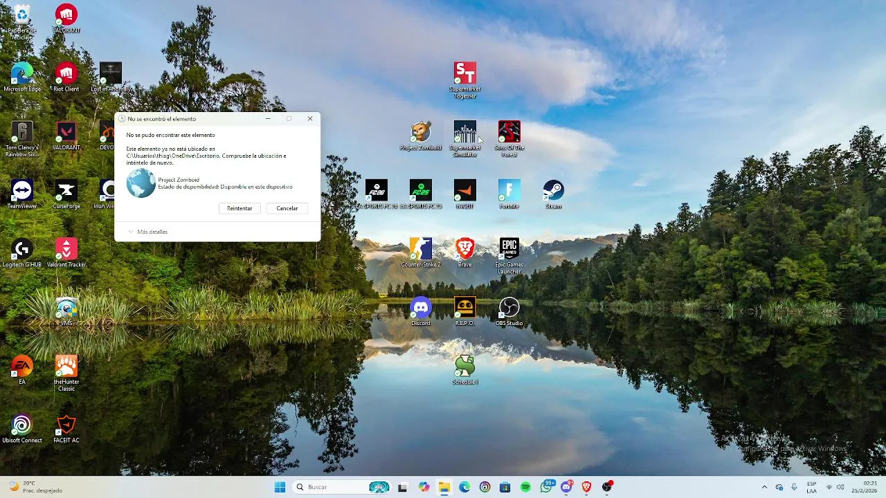Launch Copilot from the taskbar
Image resolution: width=886 pixels, height=498 pixels.
tap(424, 487)
